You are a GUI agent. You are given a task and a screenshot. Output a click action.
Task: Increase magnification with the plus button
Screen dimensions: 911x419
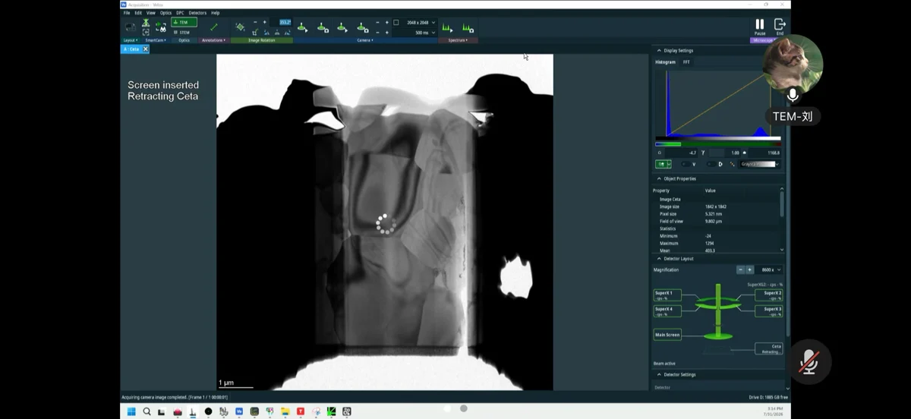750,269
